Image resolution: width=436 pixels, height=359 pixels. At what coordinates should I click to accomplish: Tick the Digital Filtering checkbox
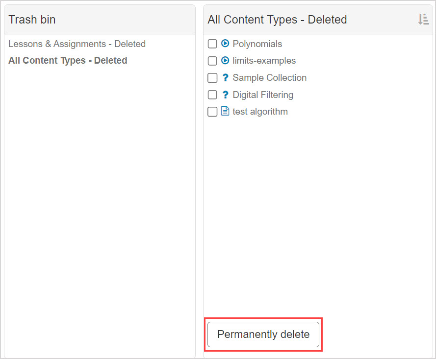212,95
